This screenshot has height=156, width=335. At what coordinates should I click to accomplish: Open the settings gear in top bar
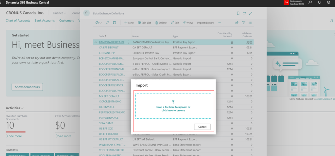coord(328,3)
